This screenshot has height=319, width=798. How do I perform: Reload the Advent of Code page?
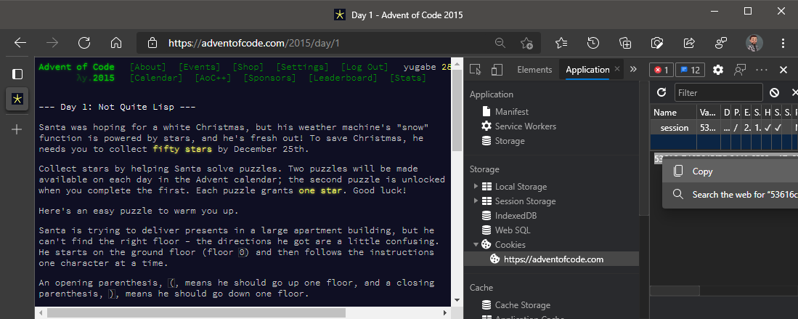pos(84,43)
